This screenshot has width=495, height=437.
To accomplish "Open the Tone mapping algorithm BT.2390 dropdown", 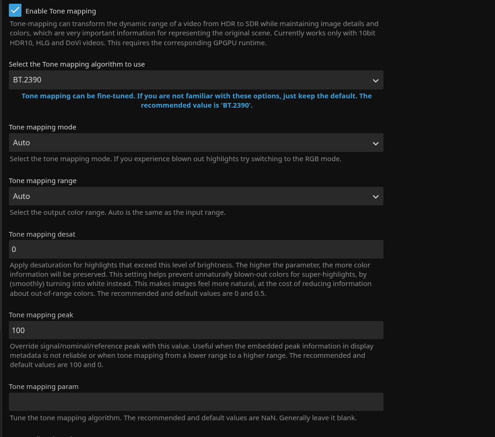I will point(196,80).
